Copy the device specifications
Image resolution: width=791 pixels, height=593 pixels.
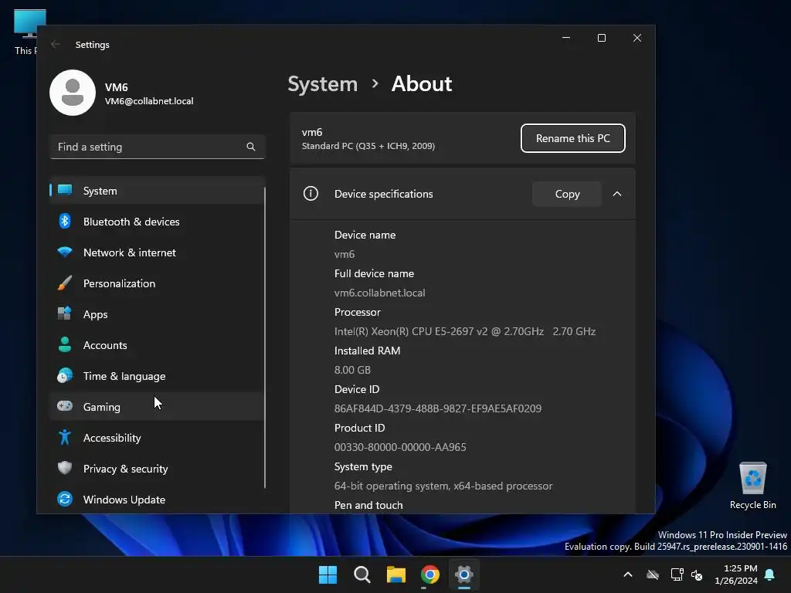[x=567, y=194]
